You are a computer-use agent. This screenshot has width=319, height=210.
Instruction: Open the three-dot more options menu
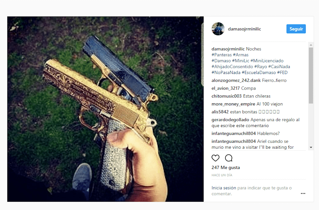[x=303, y=193]
